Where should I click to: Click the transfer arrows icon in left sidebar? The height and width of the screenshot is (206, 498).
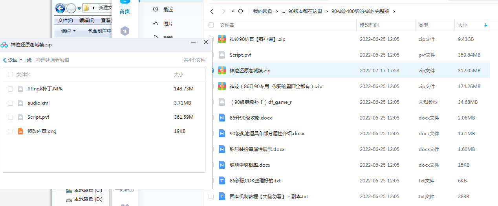click(x=124, y=31)
